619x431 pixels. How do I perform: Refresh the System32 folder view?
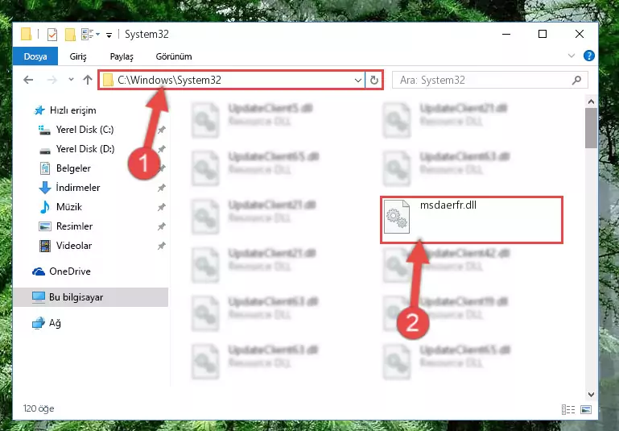pyautogui.click(x=373, y=81)
